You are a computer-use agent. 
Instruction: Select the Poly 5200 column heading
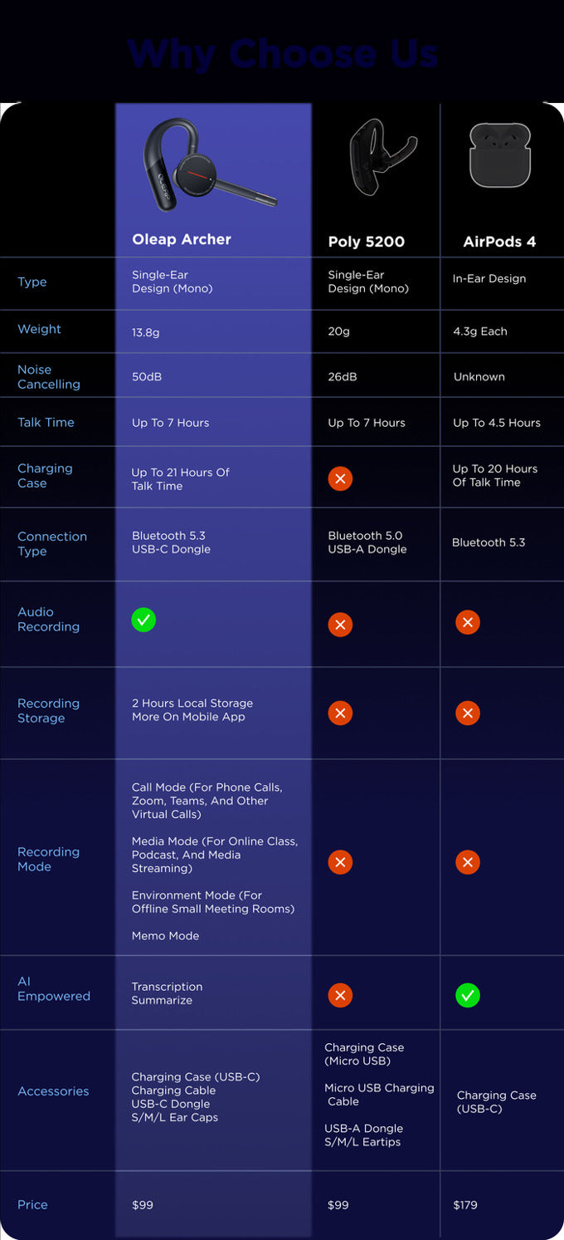tap(367, 242)
